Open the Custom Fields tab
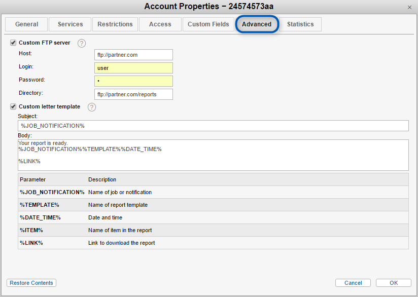Screen dimensions: 418x297 tap(208, 24)
